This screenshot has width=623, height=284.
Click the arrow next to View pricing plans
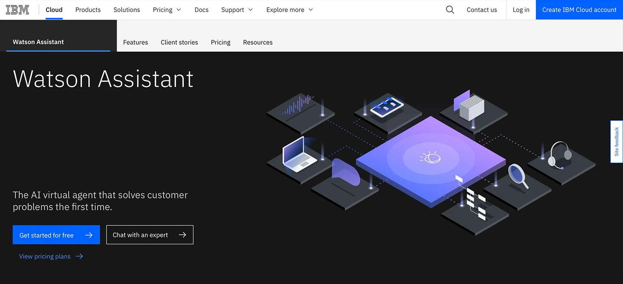point(79,256)
